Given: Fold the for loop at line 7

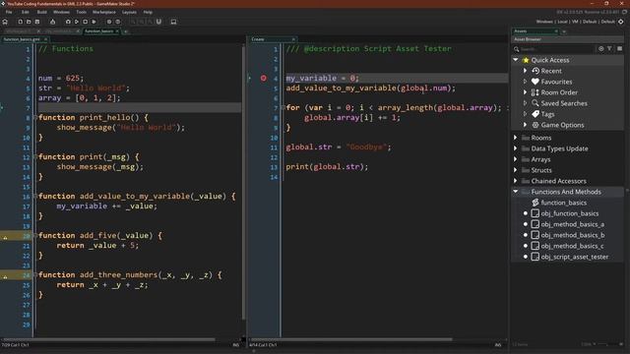Looking at the screenshot, I should click(x=283, y=107).
